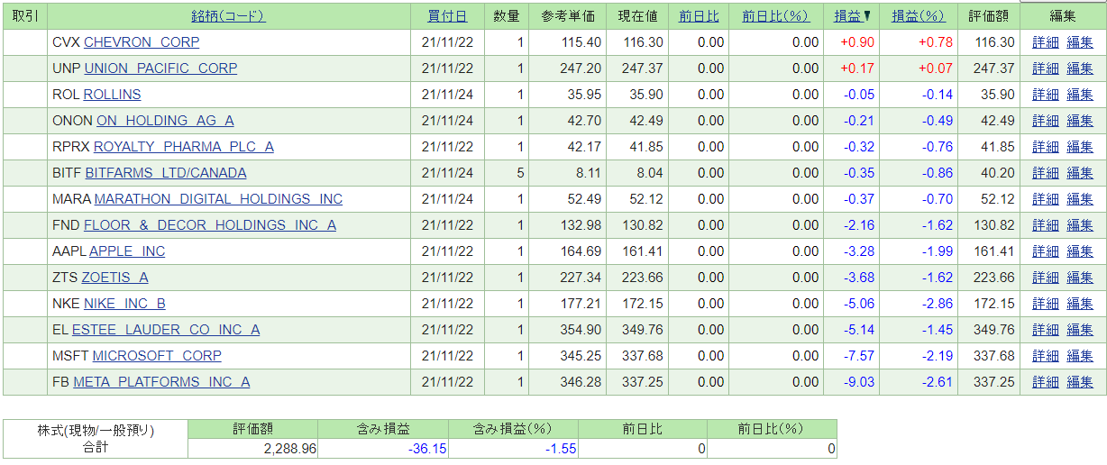
Task: Open META_PLATFORMS_INC_A stock link
Action: click(161, 382)
